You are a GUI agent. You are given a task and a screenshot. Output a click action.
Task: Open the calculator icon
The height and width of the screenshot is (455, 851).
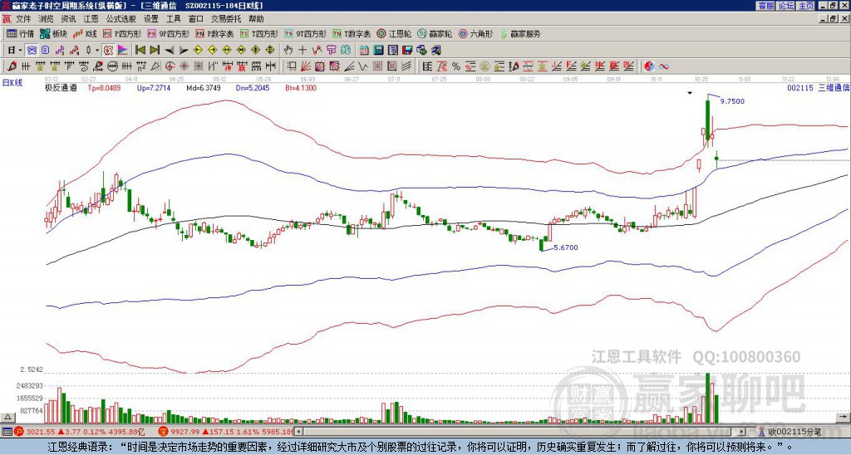pyautogui.click(x=378, y=51)
